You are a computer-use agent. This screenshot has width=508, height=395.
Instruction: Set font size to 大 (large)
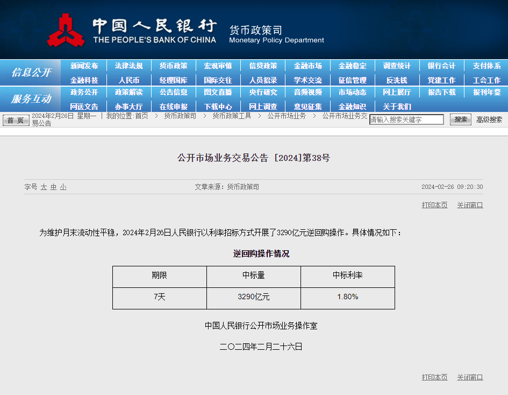pyautogui.click(x=44, y=187)
